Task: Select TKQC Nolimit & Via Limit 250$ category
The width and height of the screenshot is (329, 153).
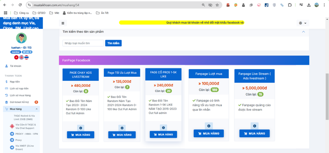Action: click(24, 117)
